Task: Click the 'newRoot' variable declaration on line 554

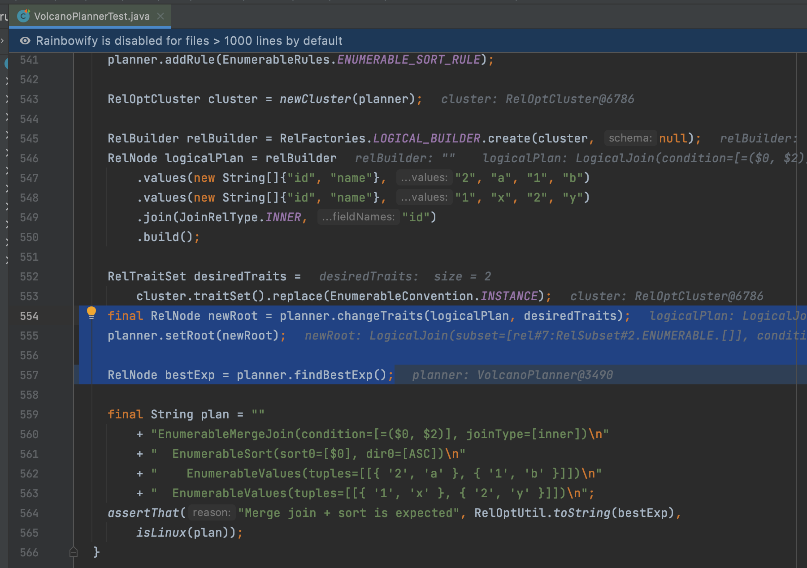Action: 233,316
